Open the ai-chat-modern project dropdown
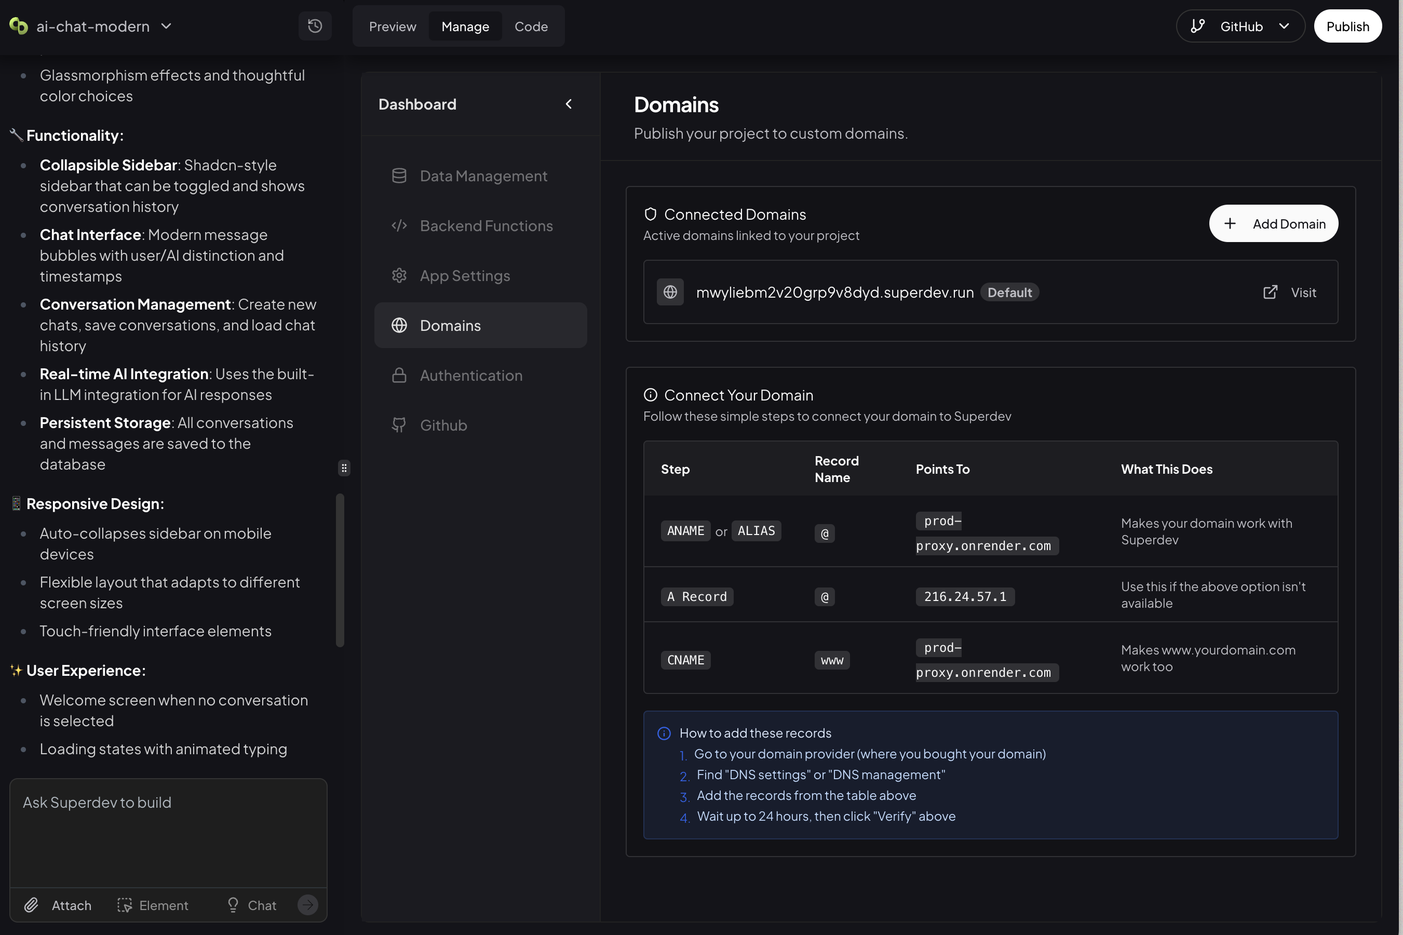The height and width of the screenshot is (935, 1403). point(167,25)
